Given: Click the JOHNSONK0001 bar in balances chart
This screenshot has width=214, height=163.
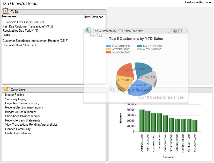Looking at the screenshot, I should [x=177, y=125].
